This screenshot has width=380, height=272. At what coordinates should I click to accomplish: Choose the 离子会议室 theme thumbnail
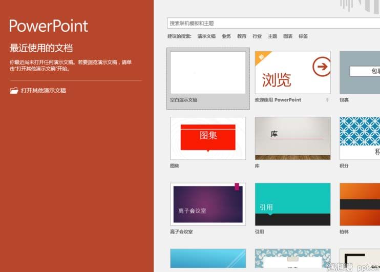pos(208,204)
